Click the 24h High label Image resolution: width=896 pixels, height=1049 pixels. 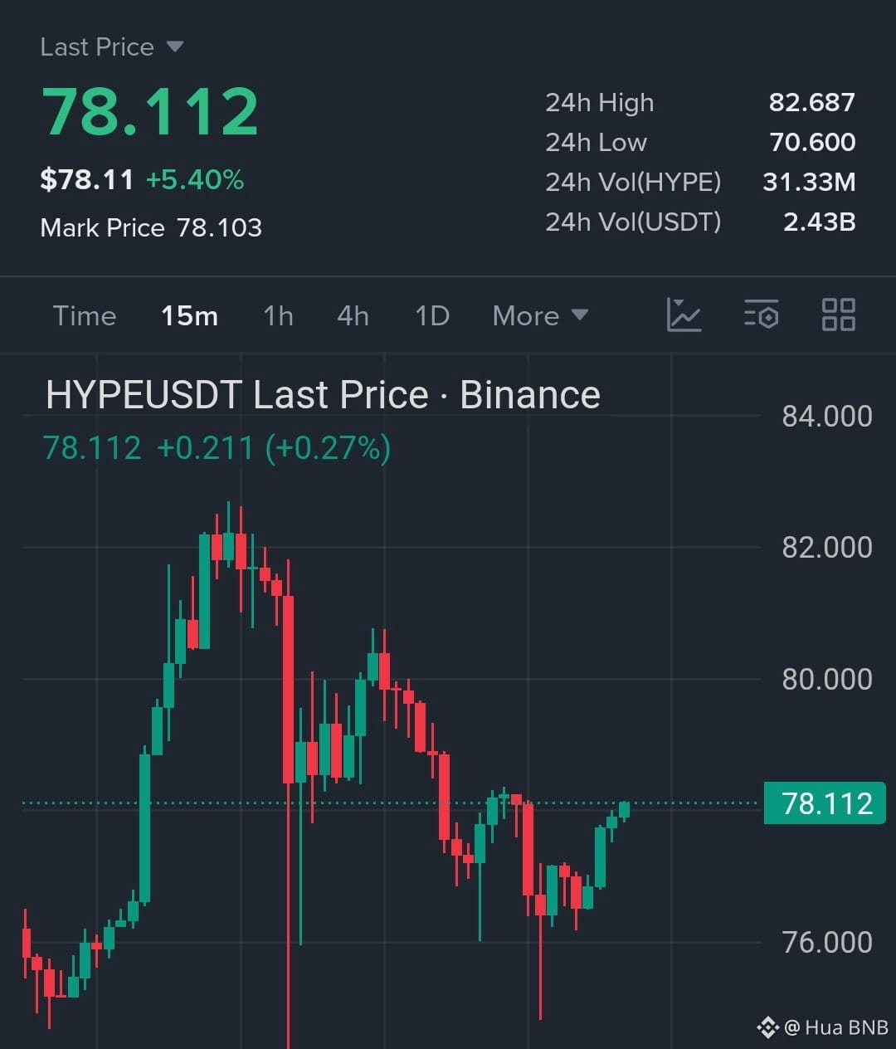click(600, 102)
